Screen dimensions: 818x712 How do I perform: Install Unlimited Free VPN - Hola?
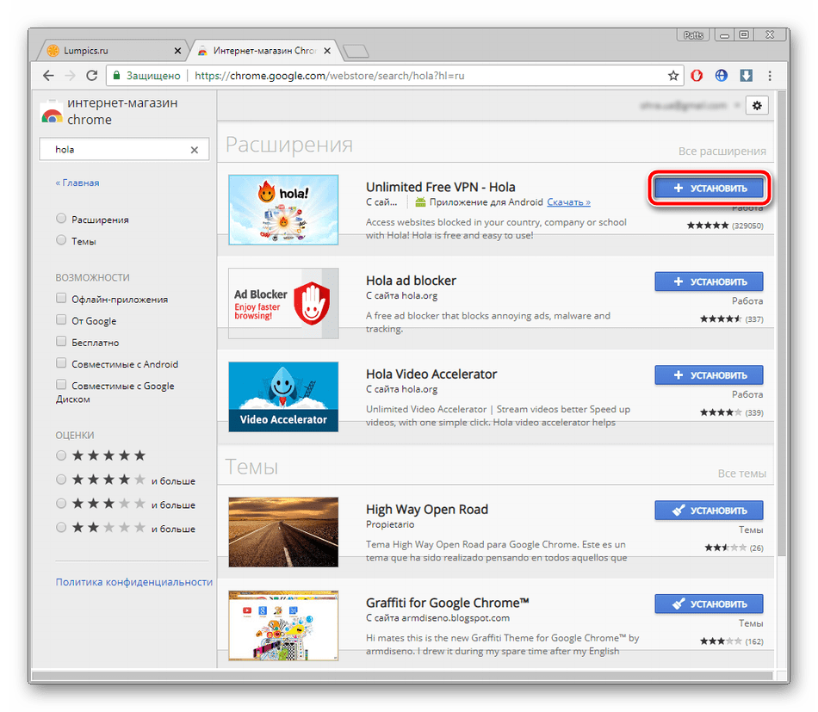[708, 188]
